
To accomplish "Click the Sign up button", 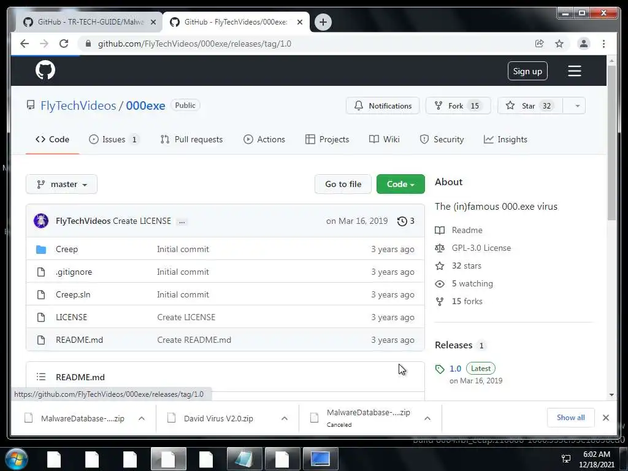I will pos(527,71).
